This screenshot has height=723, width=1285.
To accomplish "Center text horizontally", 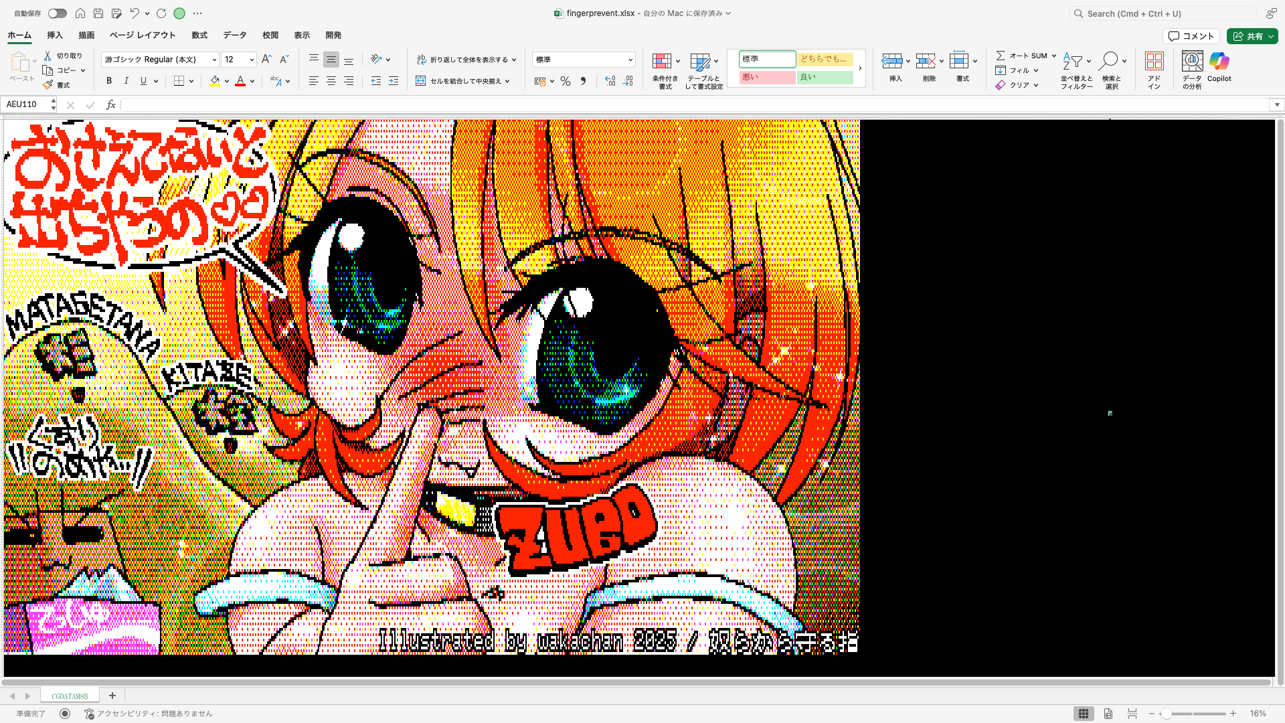I will click(331, 81).
